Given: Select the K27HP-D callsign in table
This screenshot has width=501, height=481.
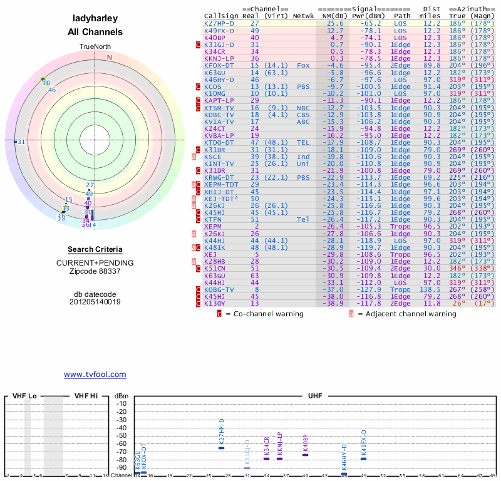Looking at the screenshot, I should [x=219, y=23].
